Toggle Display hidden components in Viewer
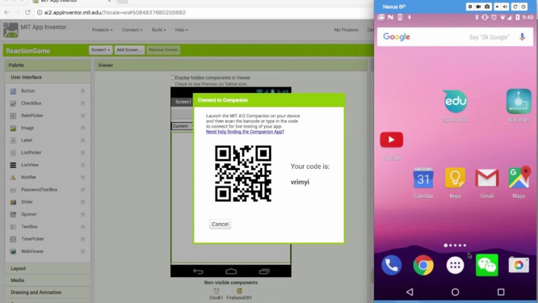This screenshot has height=303, width=538. pyautogui.click(x=172, y=78)
